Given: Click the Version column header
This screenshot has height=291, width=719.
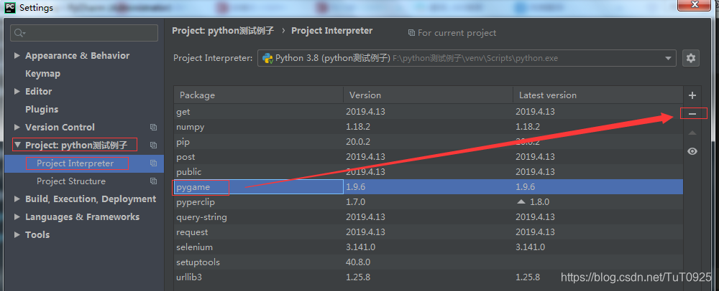Looking at the screenshot, I should [428, 95].
